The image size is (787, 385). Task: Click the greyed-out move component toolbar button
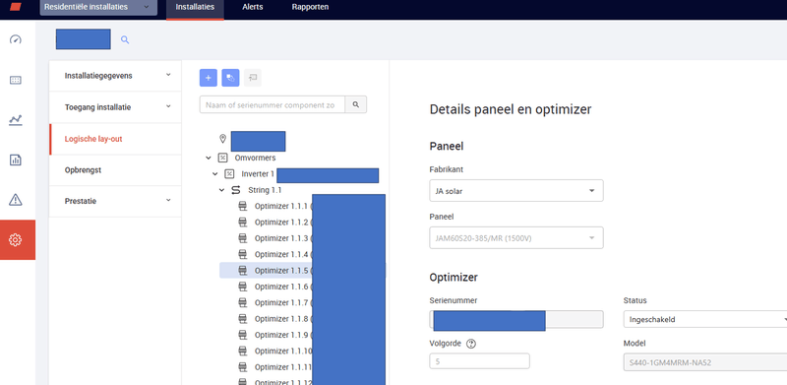click(253, 78)
